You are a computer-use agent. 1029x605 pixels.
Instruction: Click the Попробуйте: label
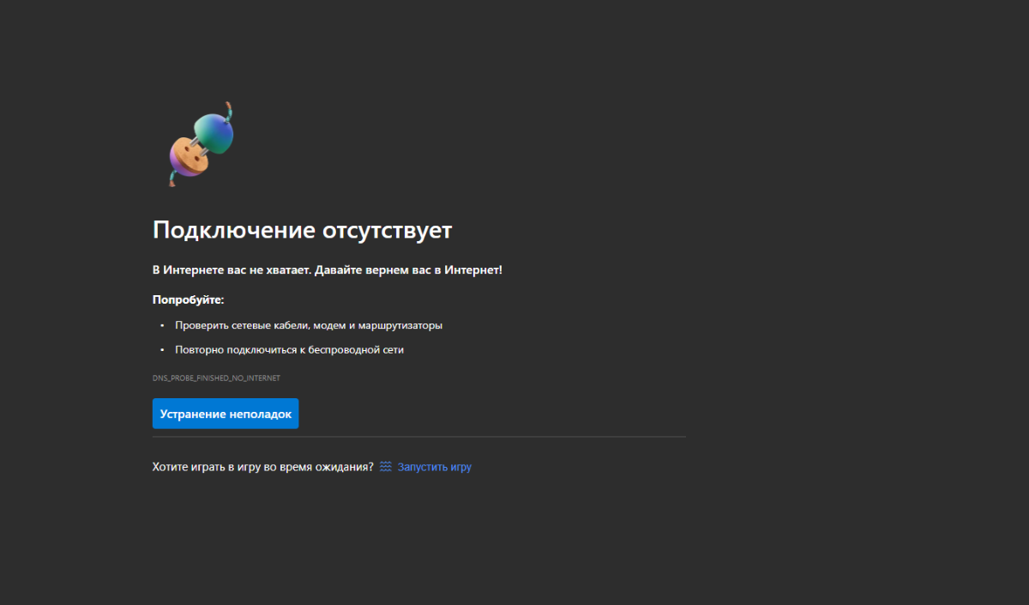coord(188,299)
